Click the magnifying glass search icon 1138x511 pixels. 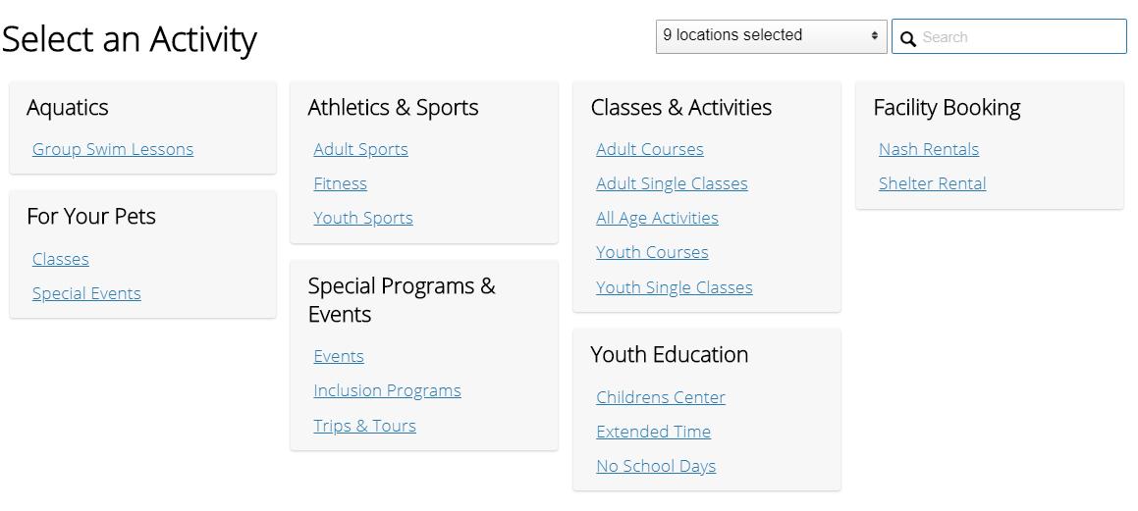[x=907, y=38]
